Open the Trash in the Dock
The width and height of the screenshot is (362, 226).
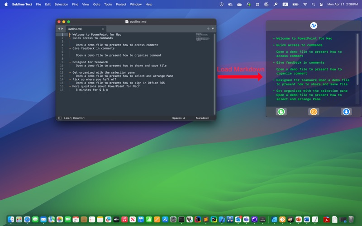(351, 219)
